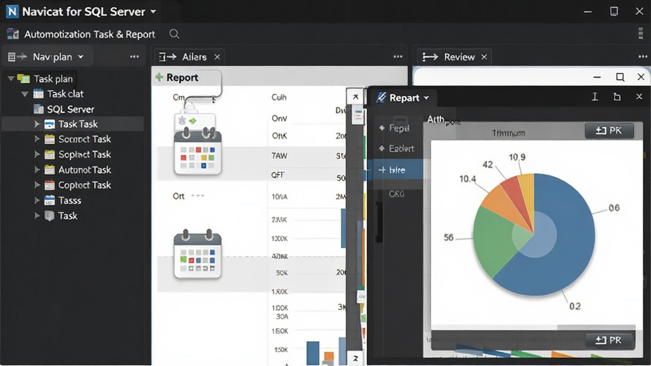
Task: Click the Task clat calendar icon
Action: 38,94
